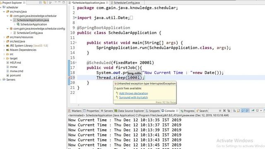Screen dimensions: 265x149
Task: Expand JRE System Library node
Action: pos(4,46)
